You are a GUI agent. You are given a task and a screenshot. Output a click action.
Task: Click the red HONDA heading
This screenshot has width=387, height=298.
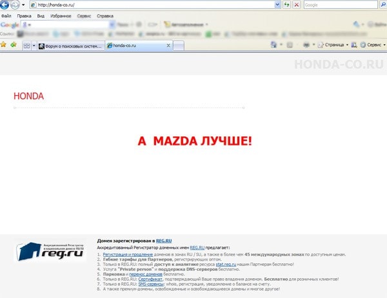click(28, 96)
